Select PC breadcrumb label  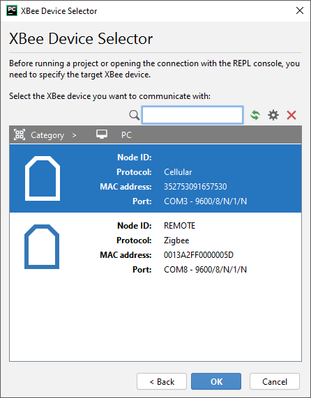point(126,135)
